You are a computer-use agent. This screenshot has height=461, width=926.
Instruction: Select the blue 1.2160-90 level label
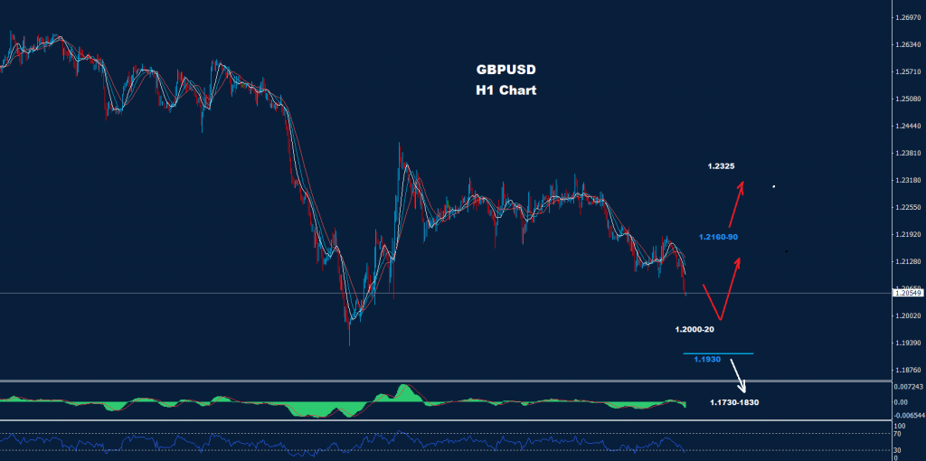click(x=718, y=237)
